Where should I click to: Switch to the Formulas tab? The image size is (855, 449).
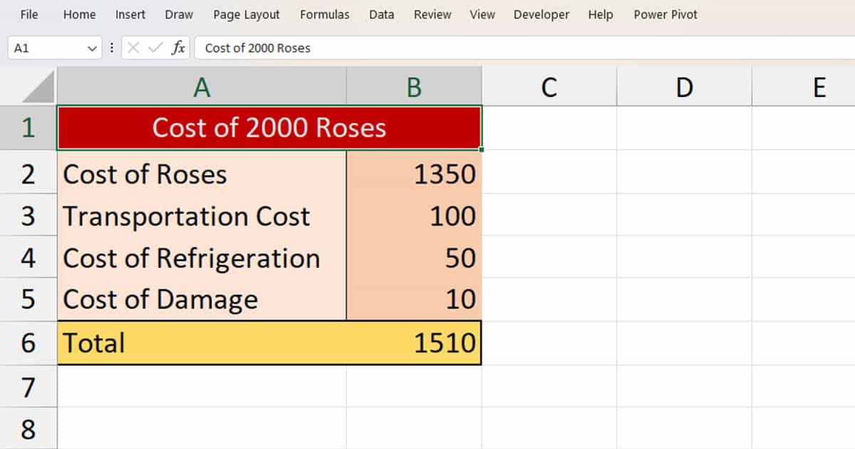(x=324, y=14)
